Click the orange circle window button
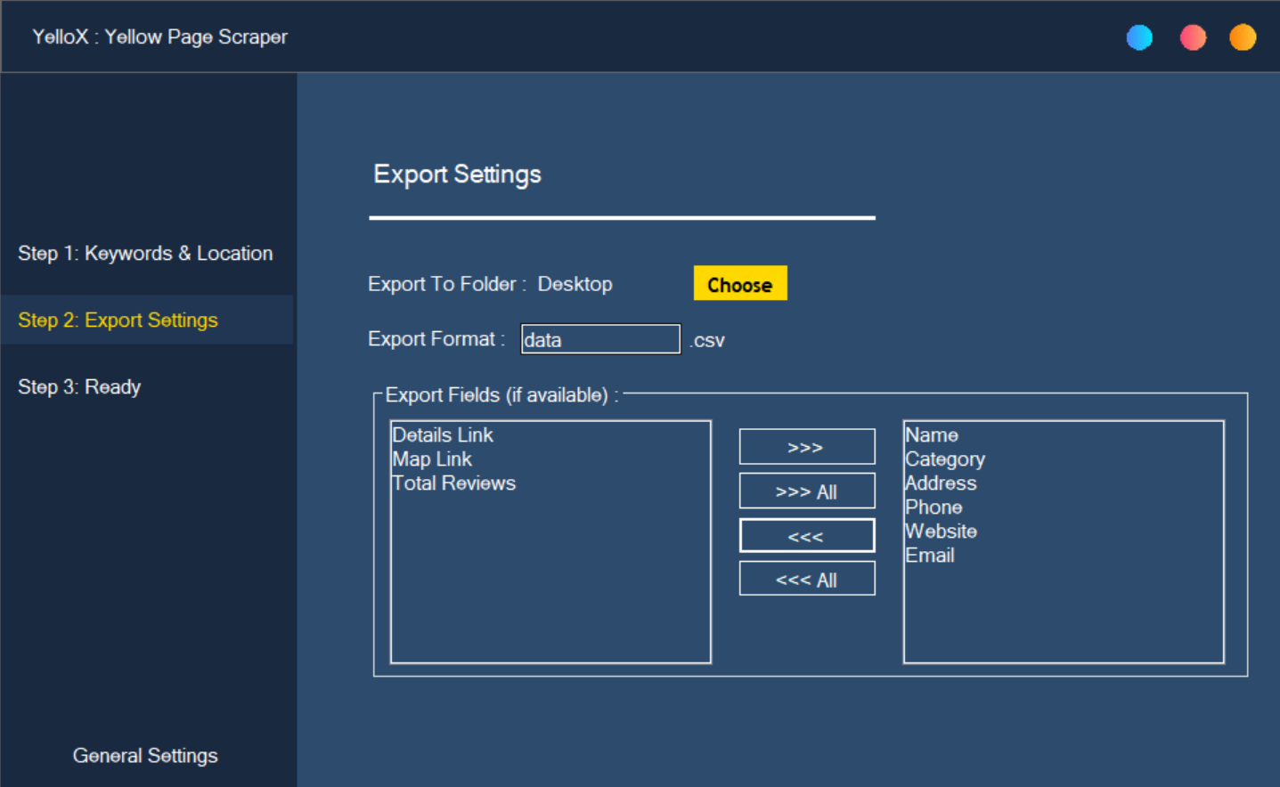1280x787 pixels. [1243, 37]
